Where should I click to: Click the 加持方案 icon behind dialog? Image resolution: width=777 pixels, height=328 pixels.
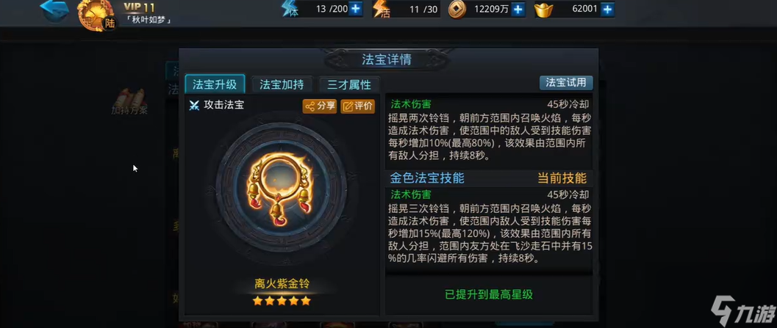coord(130,101)
